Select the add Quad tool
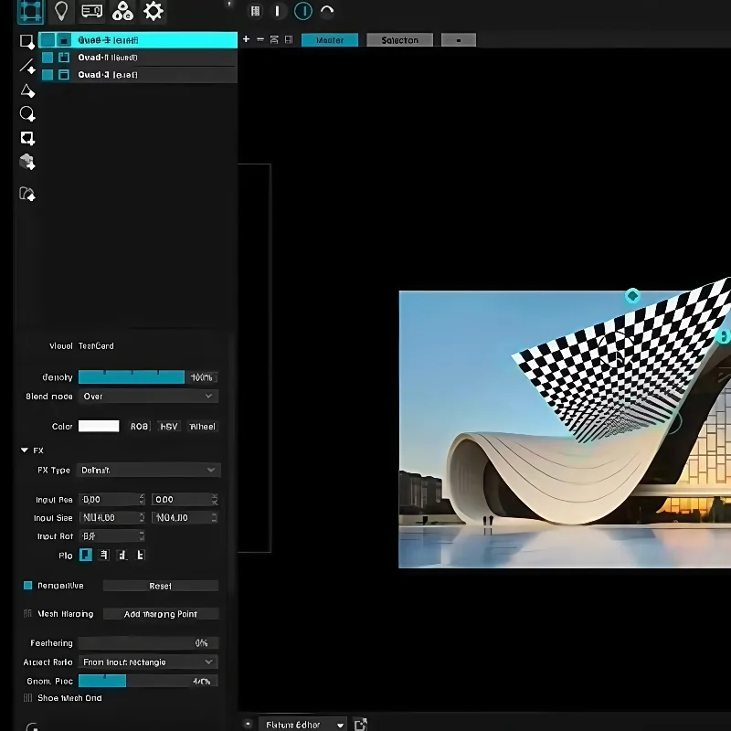 [27, 41]
